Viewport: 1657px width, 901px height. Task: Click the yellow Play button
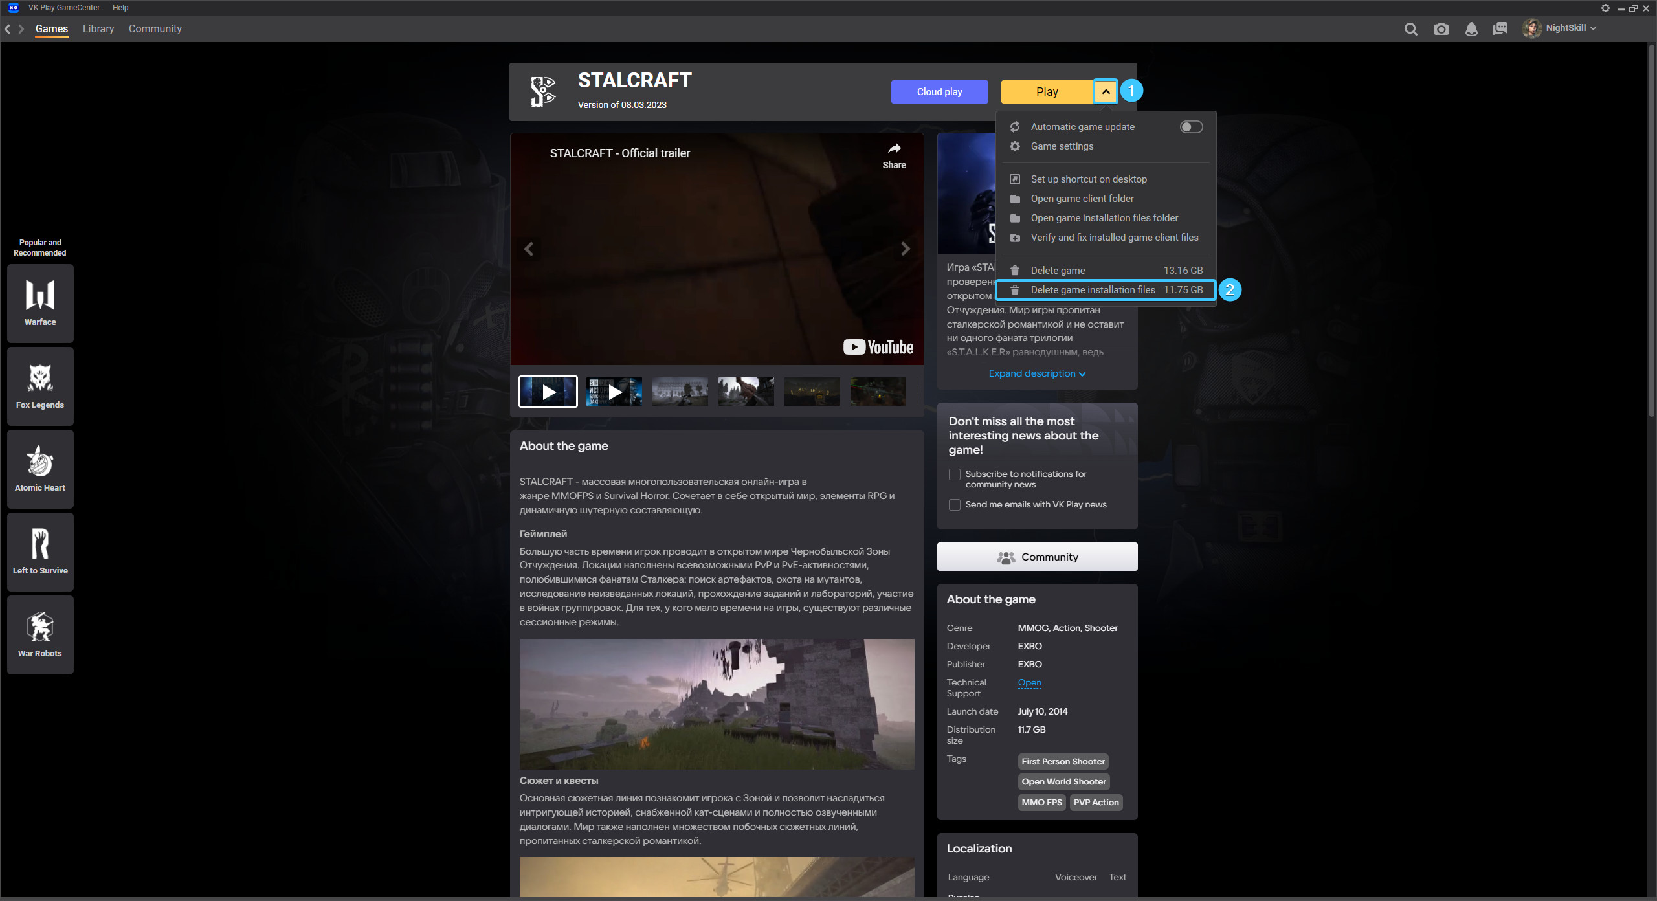pos(1047,91)
